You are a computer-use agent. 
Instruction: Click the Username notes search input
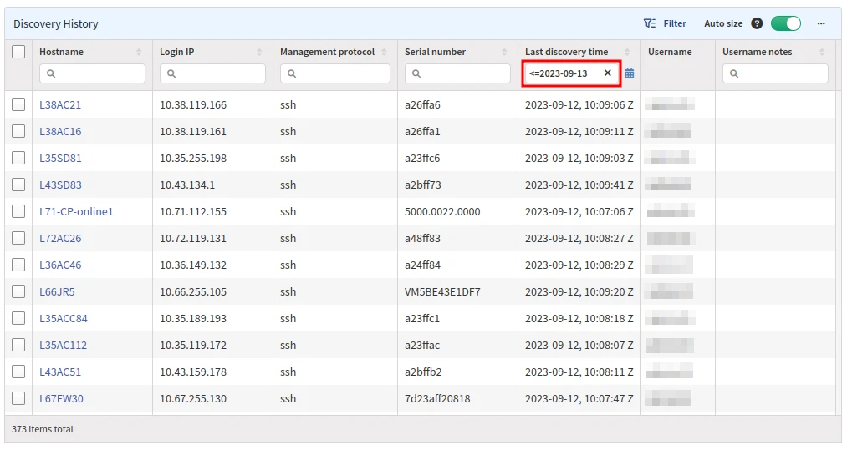pos(782,73)
